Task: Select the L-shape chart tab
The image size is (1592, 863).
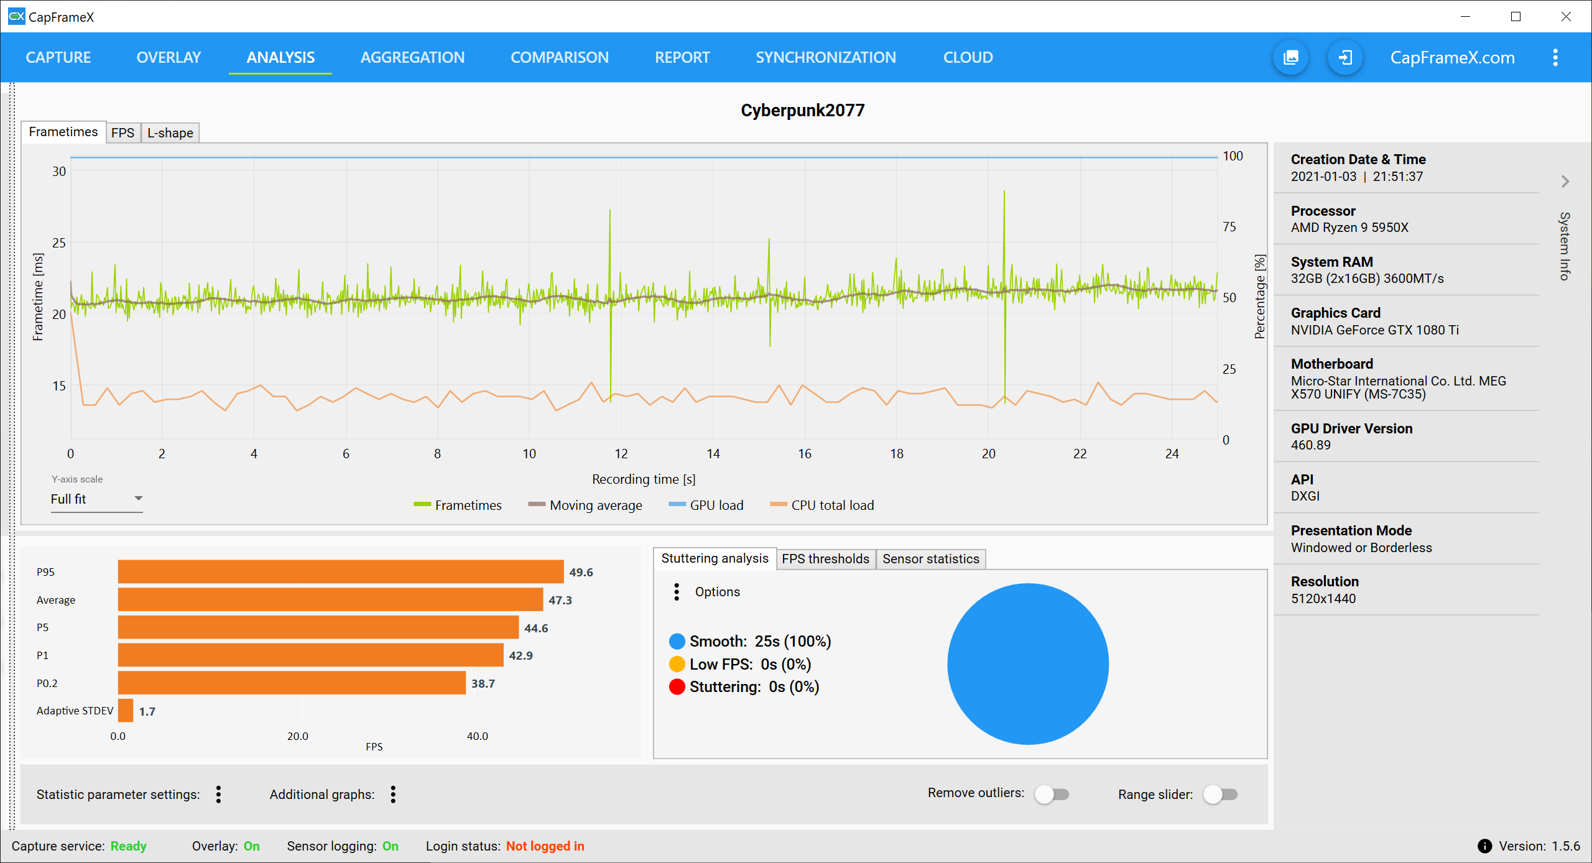Action: [x=170, y=132]
